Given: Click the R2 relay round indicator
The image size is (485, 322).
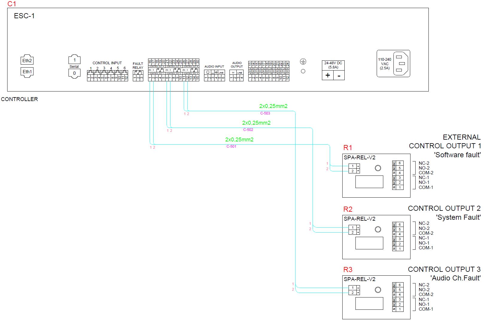Looking at the screenshot, I should pos(378,229).
